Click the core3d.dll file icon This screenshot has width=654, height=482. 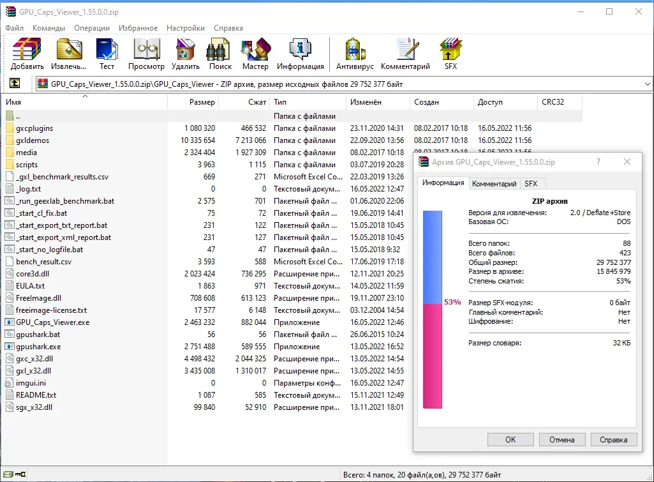point(10,274)
